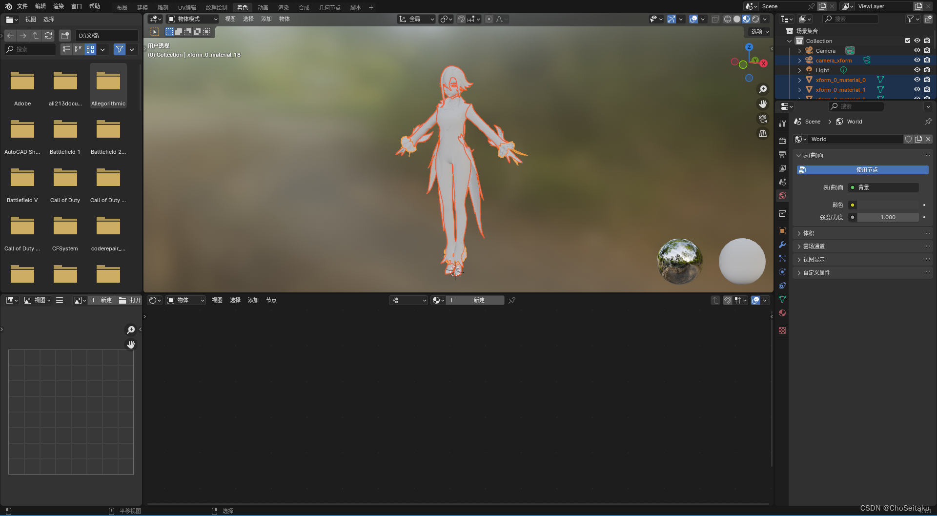Open viewport 选项 dropdown

coord(760,31)
